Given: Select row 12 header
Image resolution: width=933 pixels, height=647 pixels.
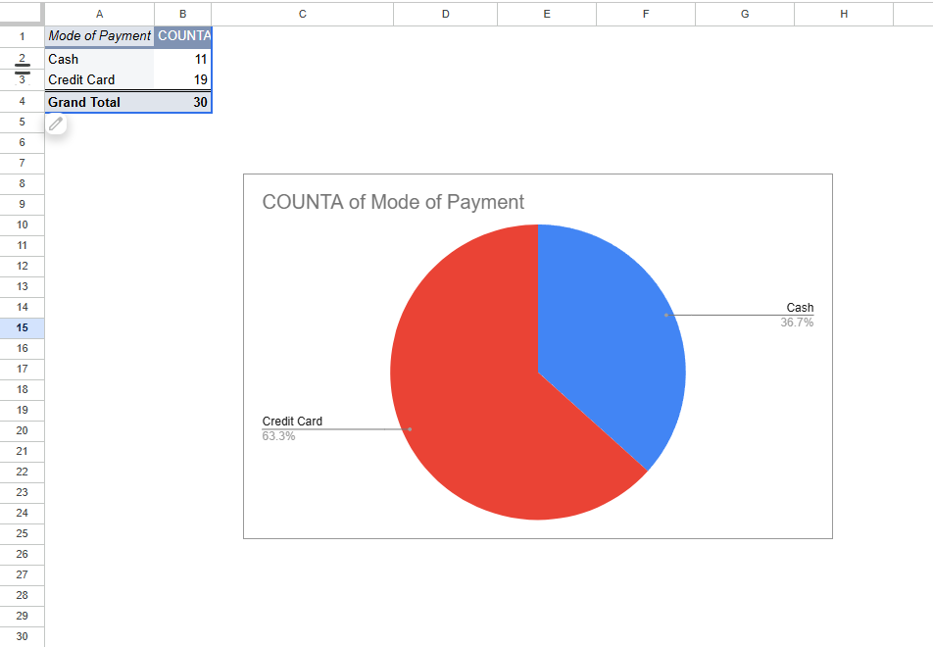Looking at the screenshot, I should pyautogui.click(x=22, y=266).
